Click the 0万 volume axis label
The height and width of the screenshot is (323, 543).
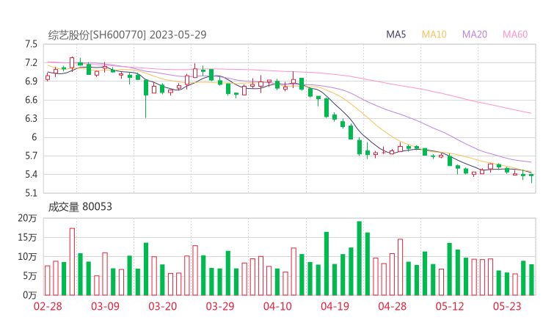coord(30,295)
